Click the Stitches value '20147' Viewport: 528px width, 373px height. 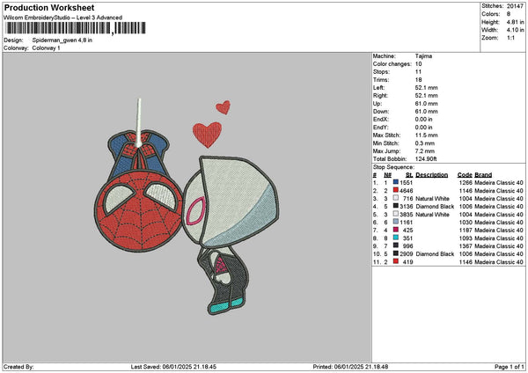pyautogui.click(x=515, y=6)
